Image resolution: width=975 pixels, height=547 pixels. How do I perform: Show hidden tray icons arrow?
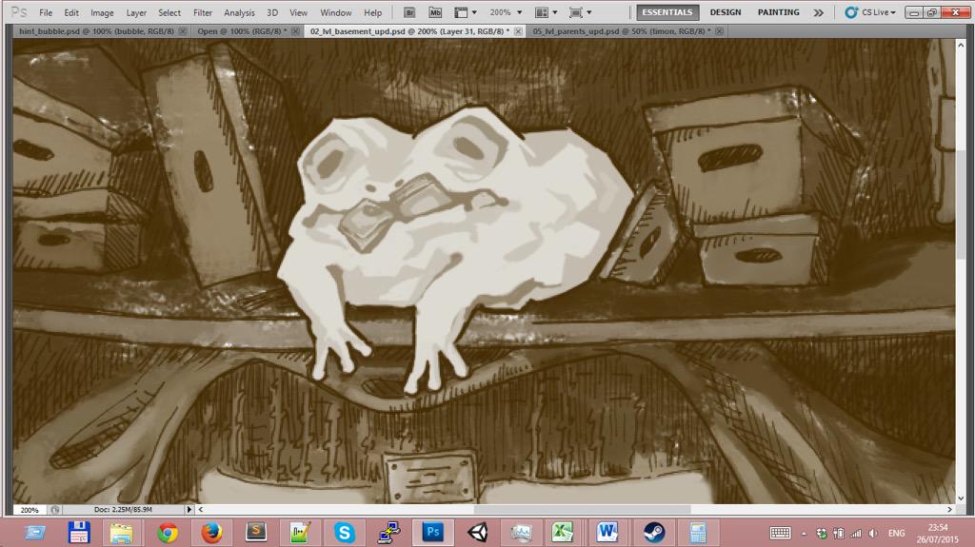804,534
